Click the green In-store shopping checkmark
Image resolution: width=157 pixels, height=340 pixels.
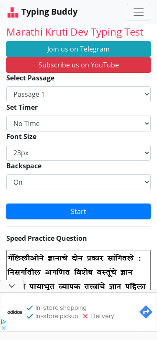30,308
